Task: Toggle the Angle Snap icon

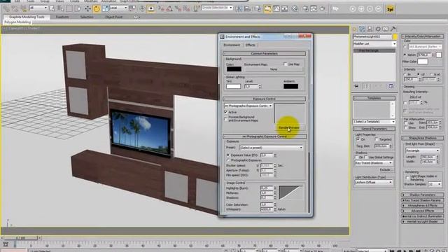Action: tap(169, 9)
